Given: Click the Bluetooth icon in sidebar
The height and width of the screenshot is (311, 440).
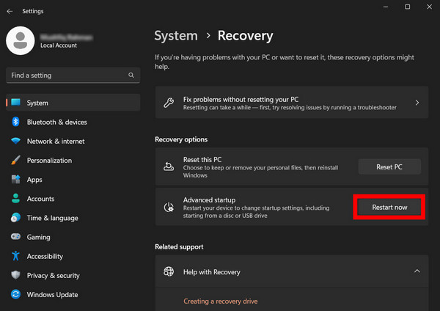Looking at the screenshot, I should [x=15, y=122].
